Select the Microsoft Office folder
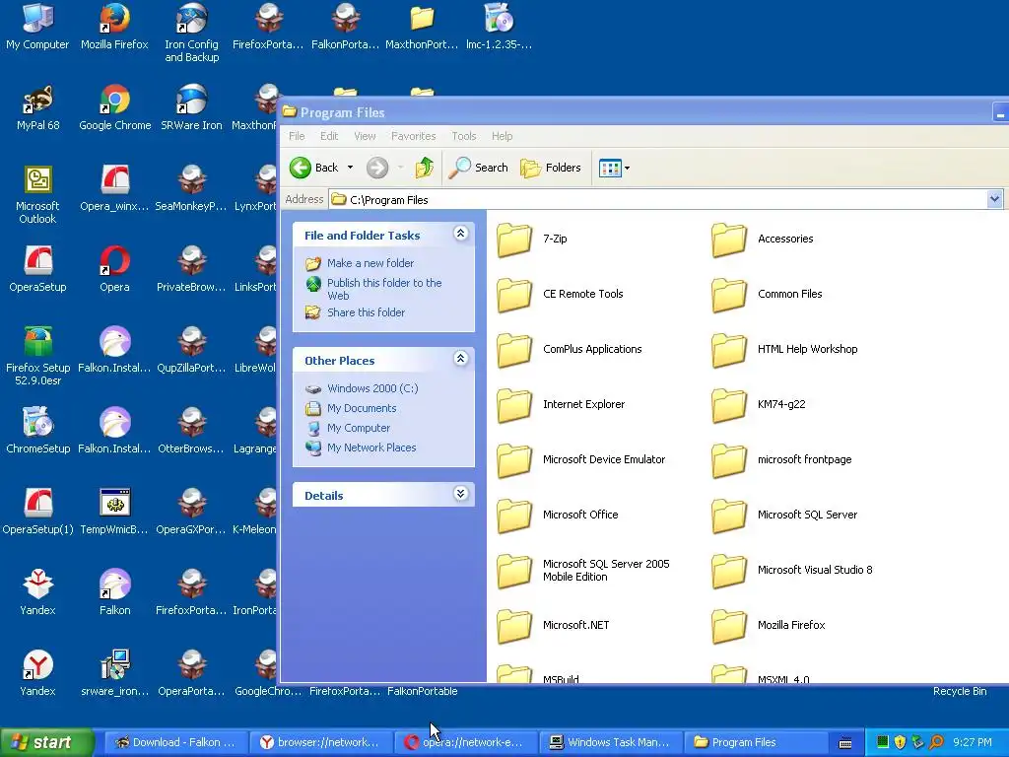Viewport: 1009px width, 757px height. click(x=558, y=515)
